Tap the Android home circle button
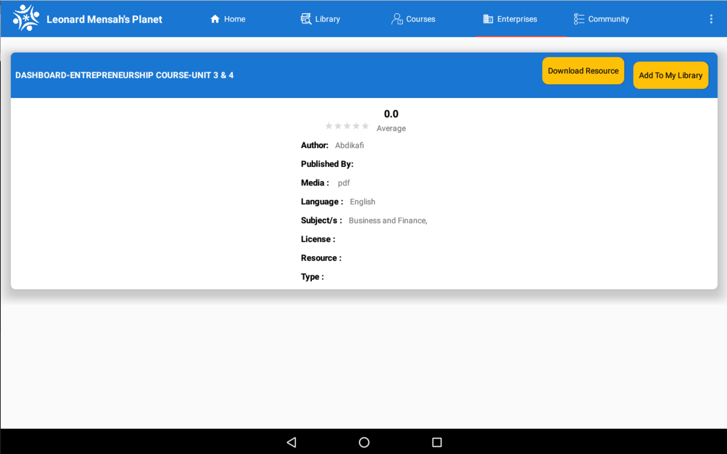The width and height of the screenshot is (727, 454). (364, 442)
